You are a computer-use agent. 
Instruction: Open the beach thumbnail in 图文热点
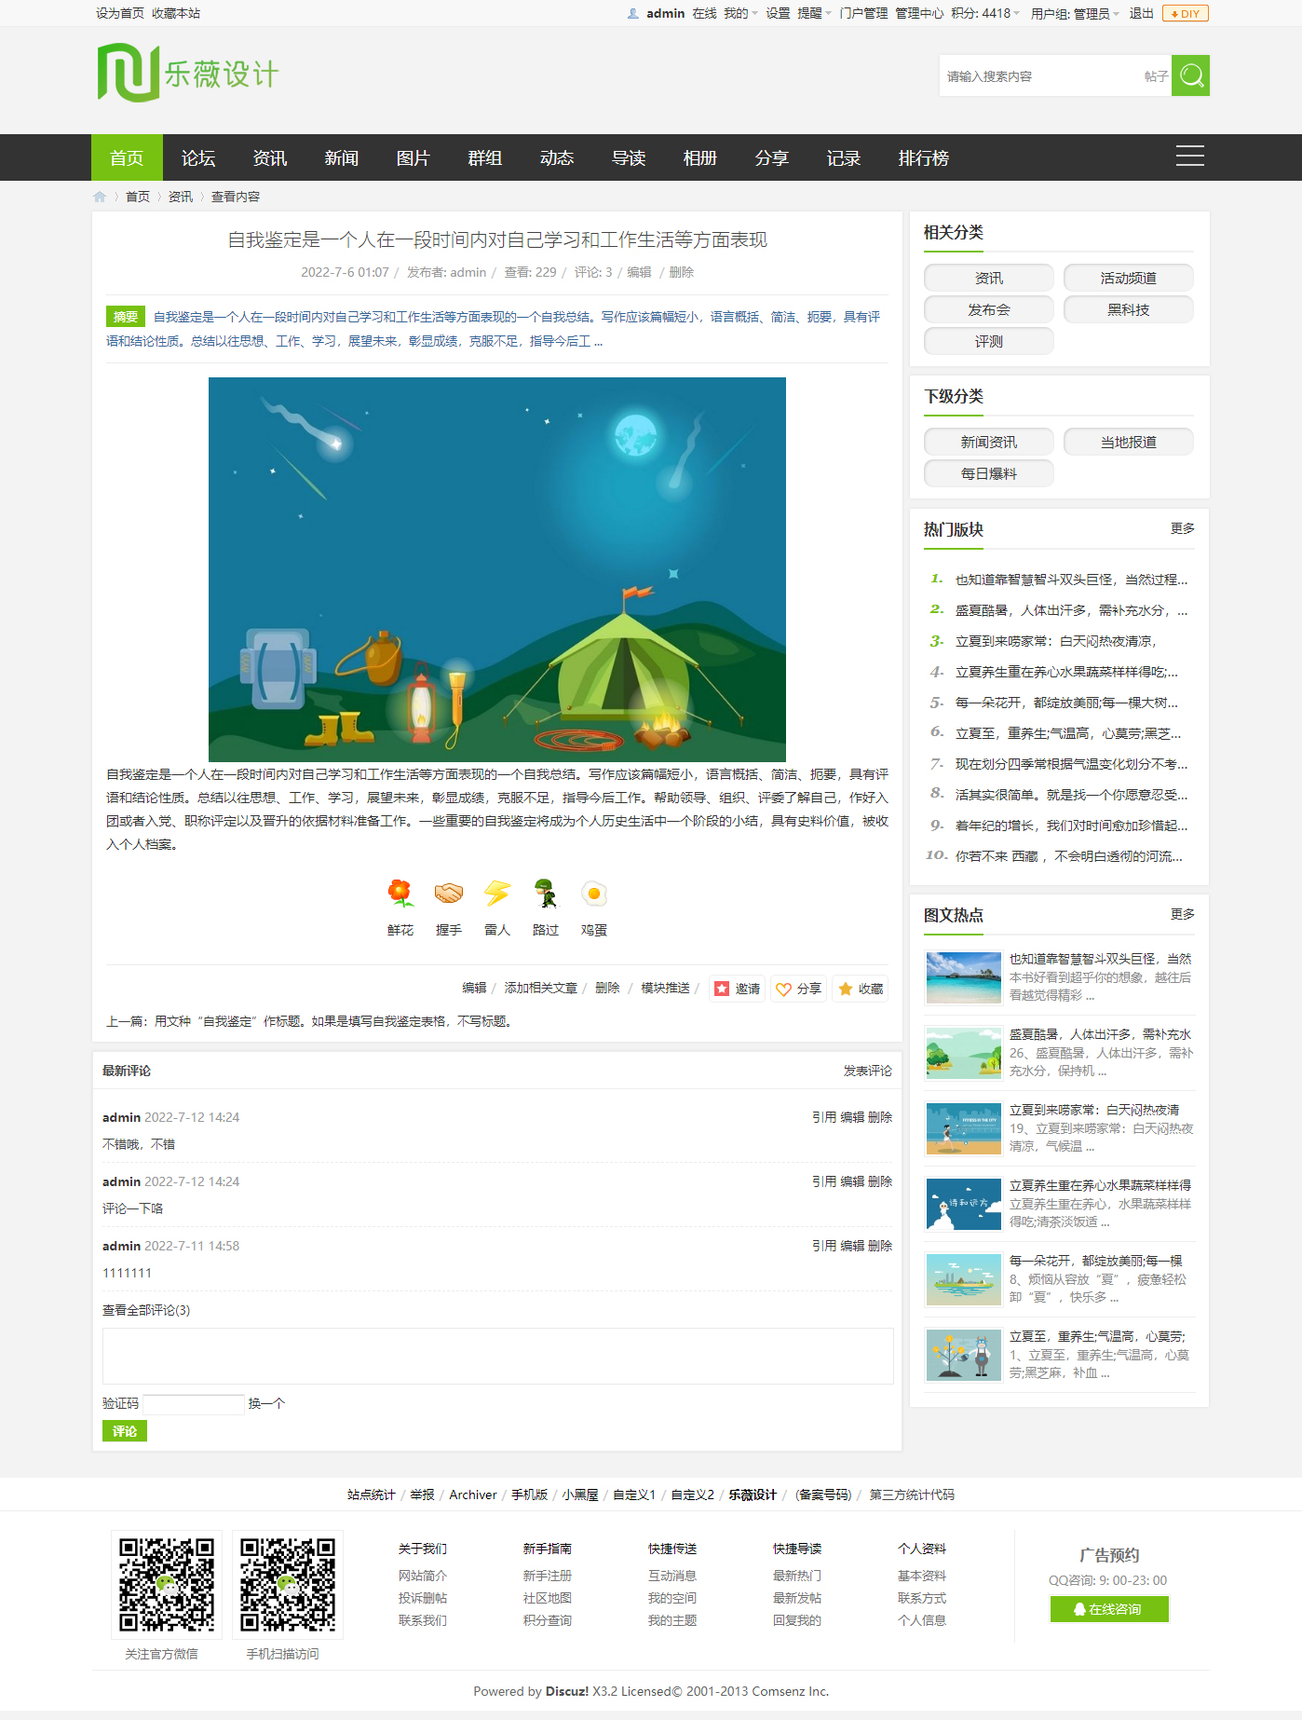pos(963,977)
